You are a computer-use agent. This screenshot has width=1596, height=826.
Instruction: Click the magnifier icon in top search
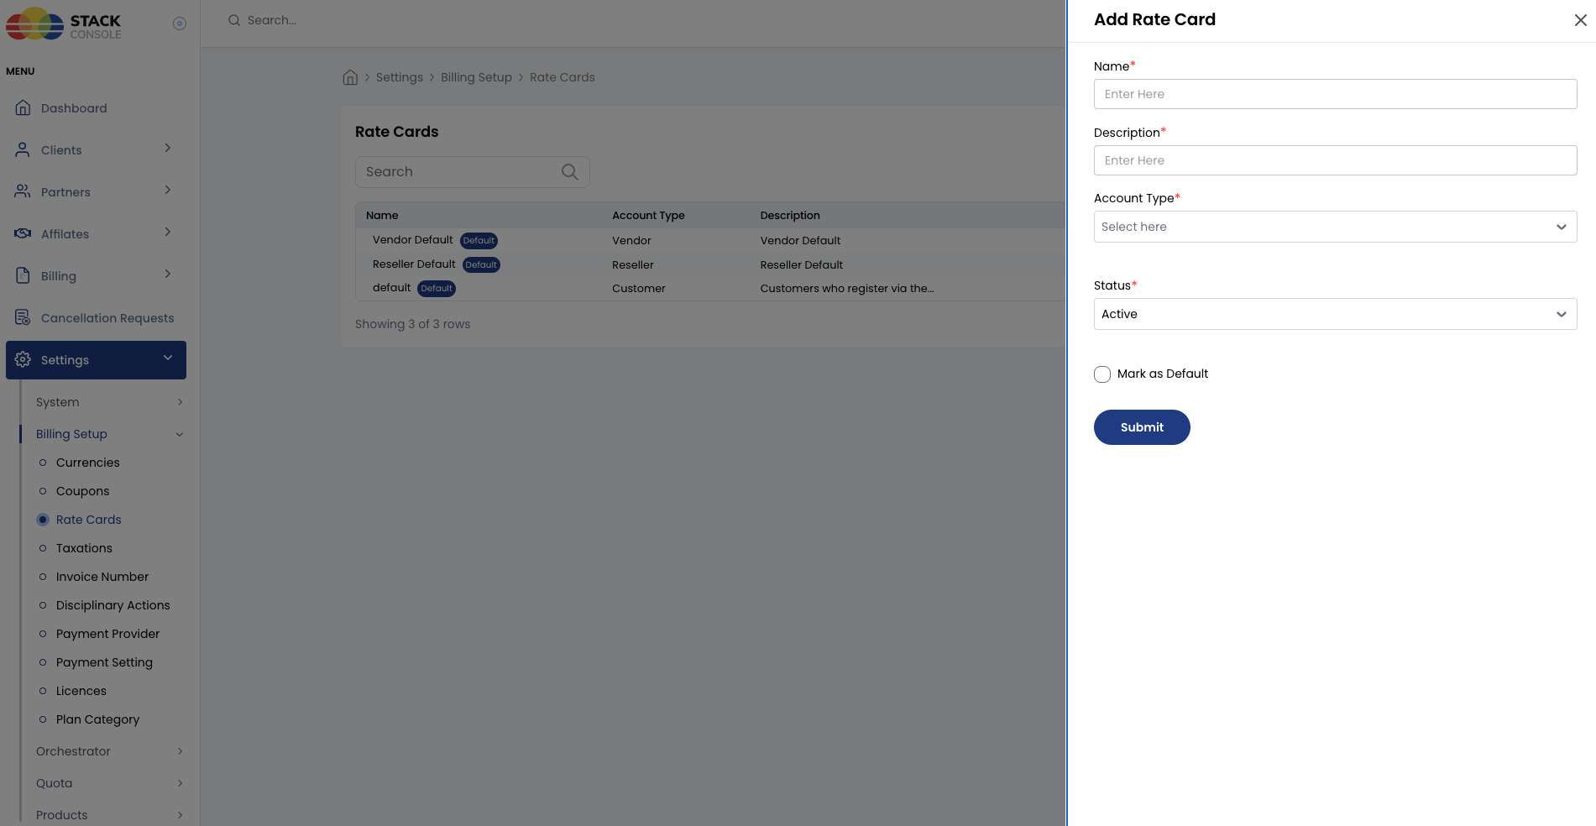pyautogui.click(x=234, y=20)
